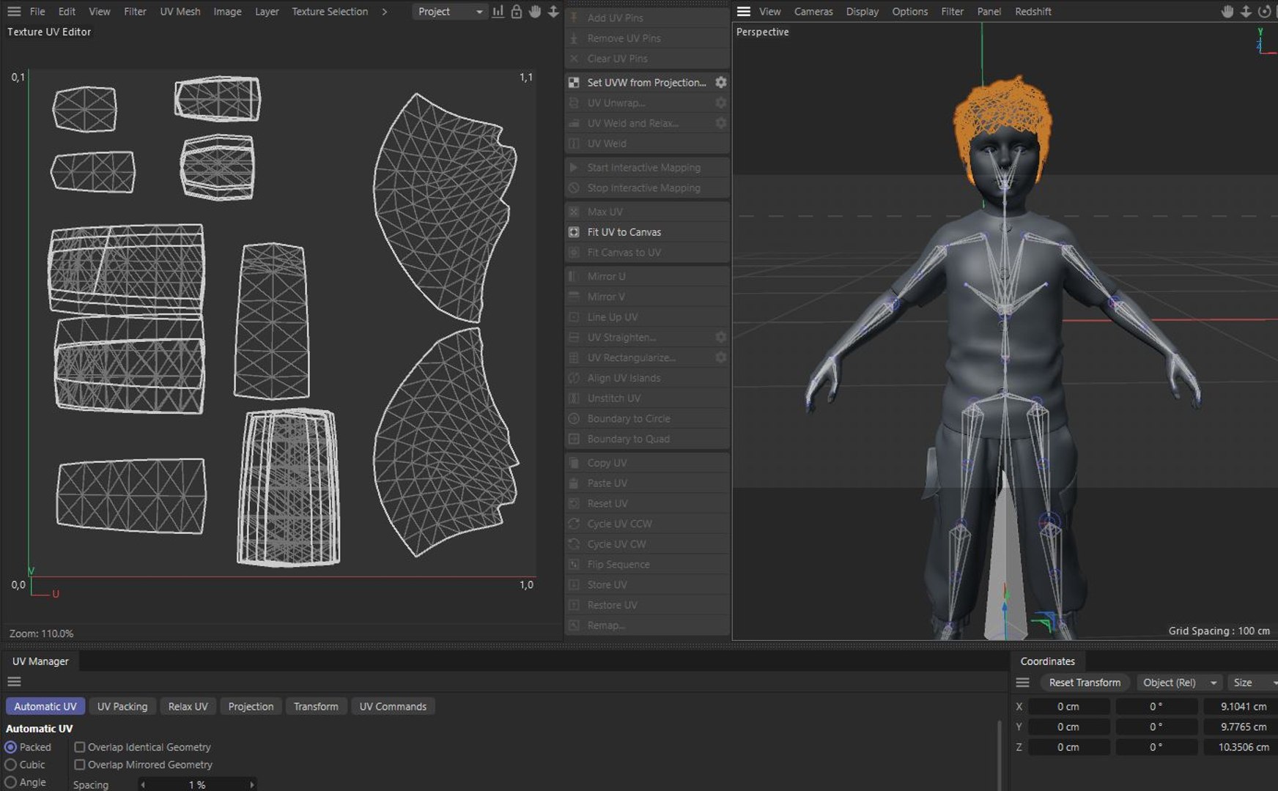Switch to the Projection tab in UV Manager
Image resolution: width=1278 pixels, height=791 pixels.
(251, 707)
